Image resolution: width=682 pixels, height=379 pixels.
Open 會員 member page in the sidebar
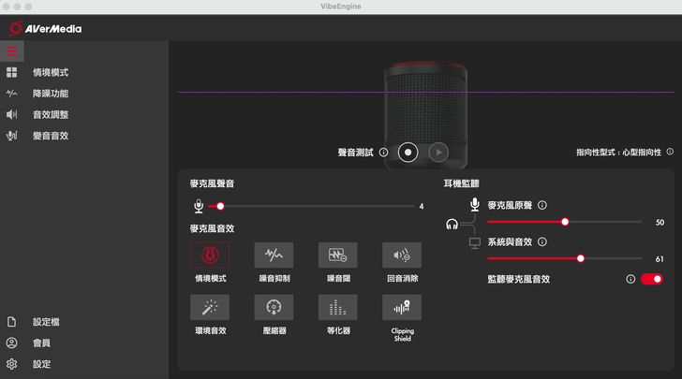point(41,343)
